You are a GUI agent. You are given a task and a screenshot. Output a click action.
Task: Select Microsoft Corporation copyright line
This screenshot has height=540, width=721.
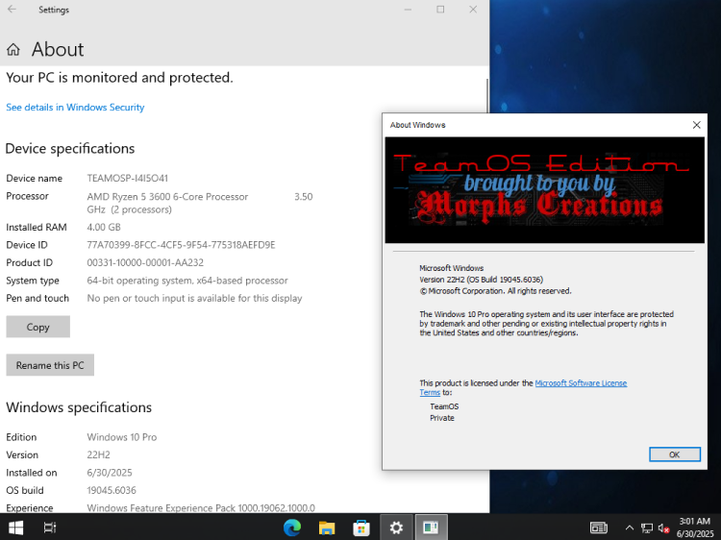(x=495, y=291)
